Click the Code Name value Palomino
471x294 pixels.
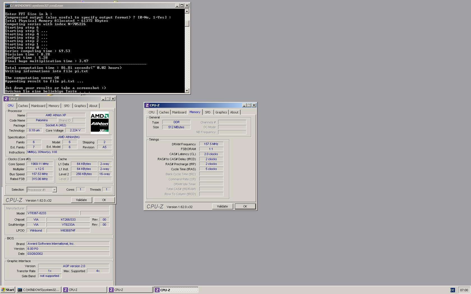pyautogui.click(x=42, y=120)
